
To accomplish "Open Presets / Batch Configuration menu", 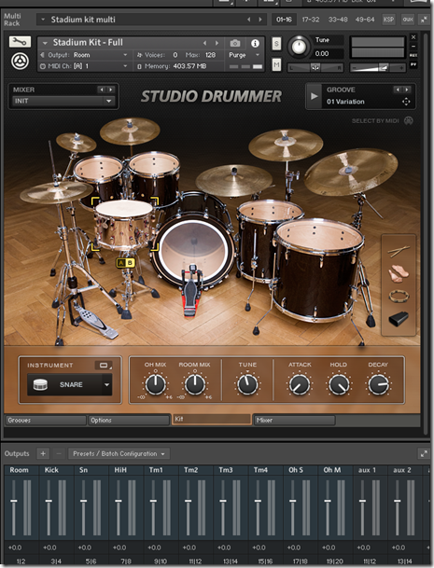I will (119, 453).
